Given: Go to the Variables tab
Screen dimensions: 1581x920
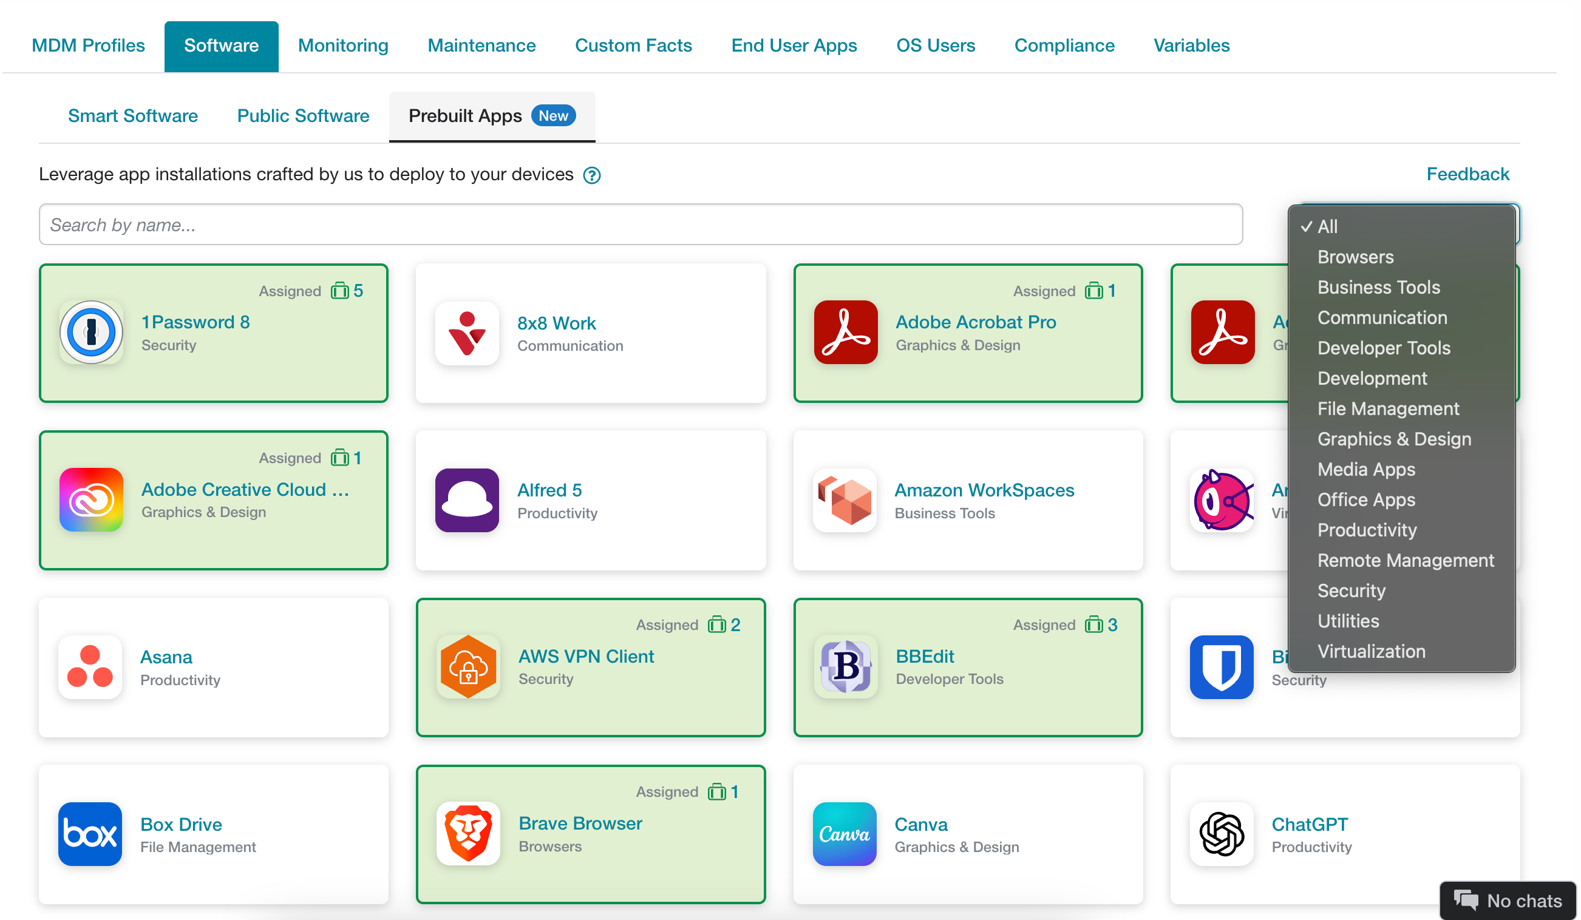Looking at the screenshot, I should [x=1191, y=46].
